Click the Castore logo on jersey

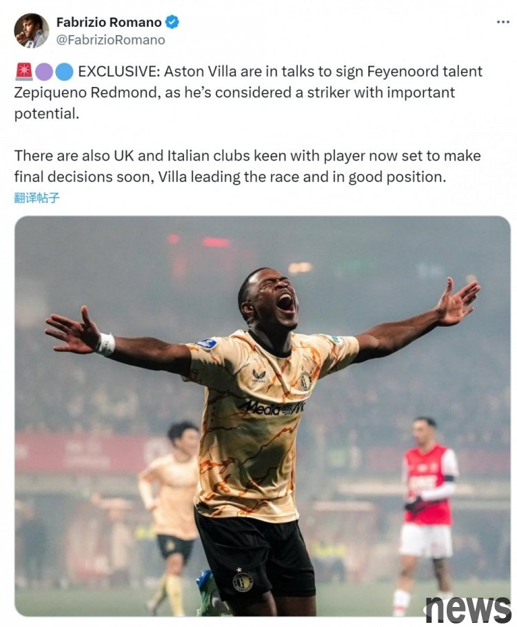259,376
